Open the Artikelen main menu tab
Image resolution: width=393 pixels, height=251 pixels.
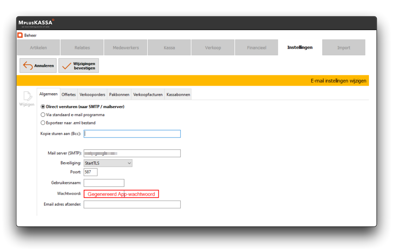(38, 48)
